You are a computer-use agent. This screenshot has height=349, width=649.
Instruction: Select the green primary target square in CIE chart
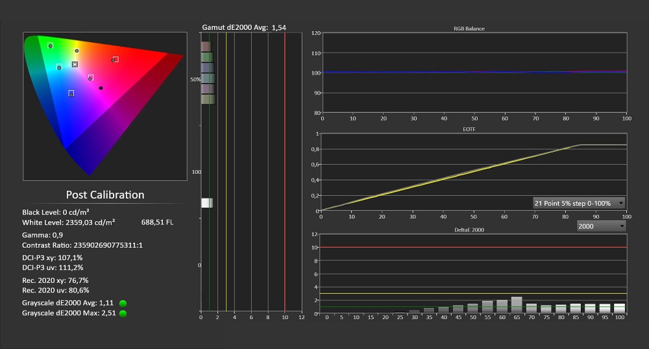point(51,45)
